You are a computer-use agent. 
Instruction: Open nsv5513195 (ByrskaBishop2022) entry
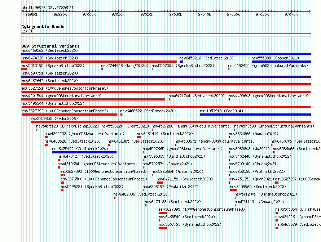point(53,66)
